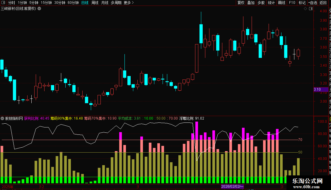
Task: Click the 标记 mark button
Action: (x=302, y=3)
